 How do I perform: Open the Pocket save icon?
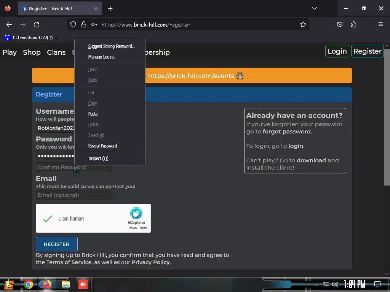(339, 24)
